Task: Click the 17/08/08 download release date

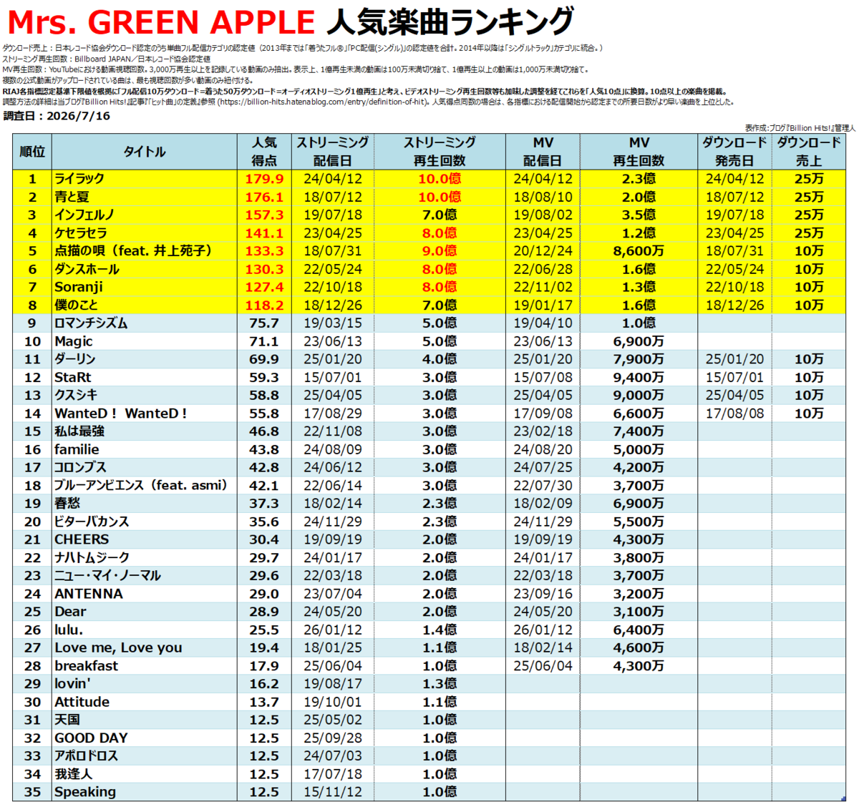Action: click(x=734, y=414)
